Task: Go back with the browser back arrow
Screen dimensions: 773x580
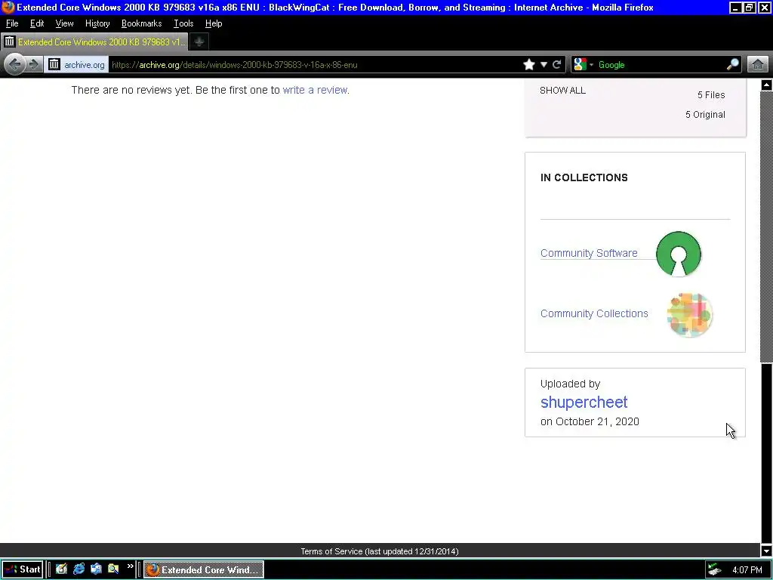Action: pos(15,65)
